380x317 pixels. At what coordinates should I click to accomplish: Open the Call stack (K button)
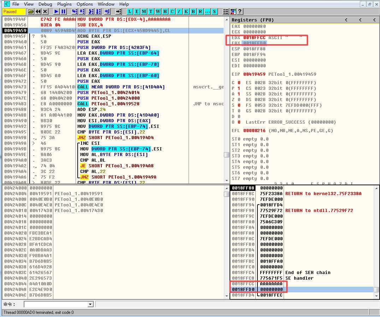[186, 12]
